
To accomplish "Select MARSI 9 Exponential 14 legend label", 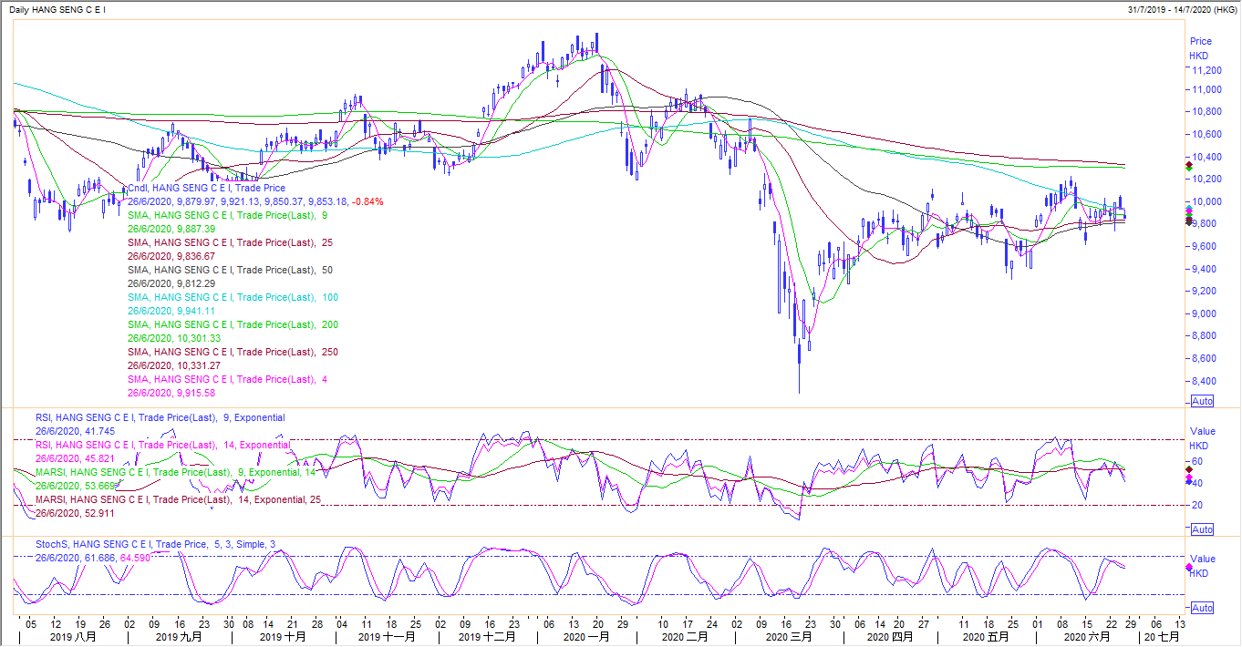I will point(175,472).
